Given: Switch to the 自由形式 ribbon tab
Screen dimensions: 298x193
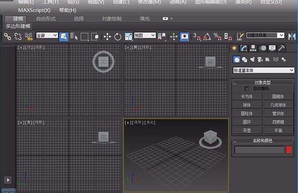Looking at the screenshot, I should 46,19.
